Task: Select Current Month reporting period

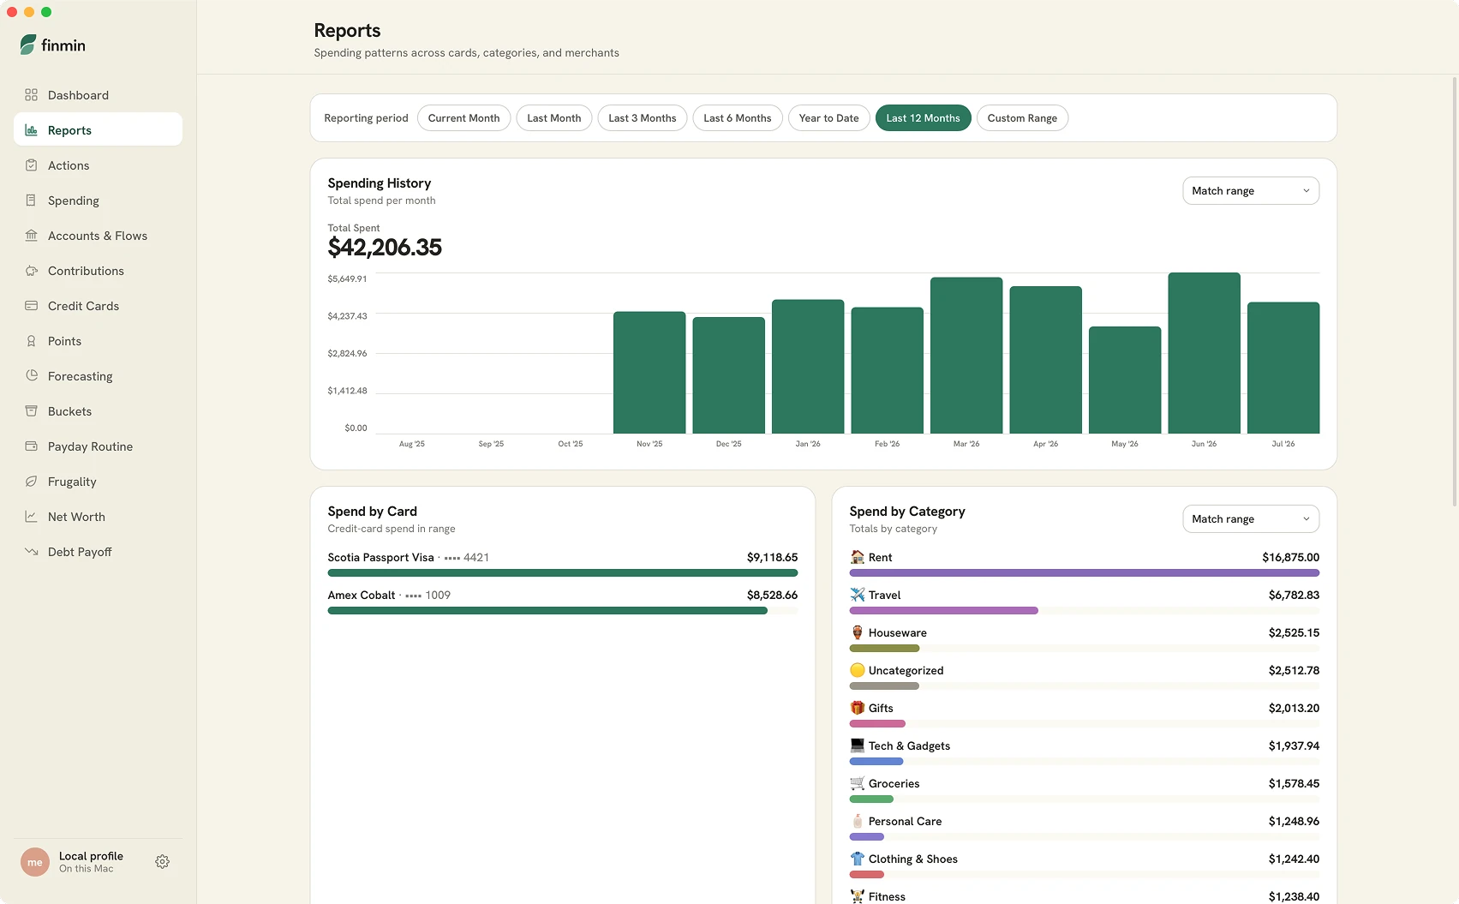Action: click(x=463, y=118)
